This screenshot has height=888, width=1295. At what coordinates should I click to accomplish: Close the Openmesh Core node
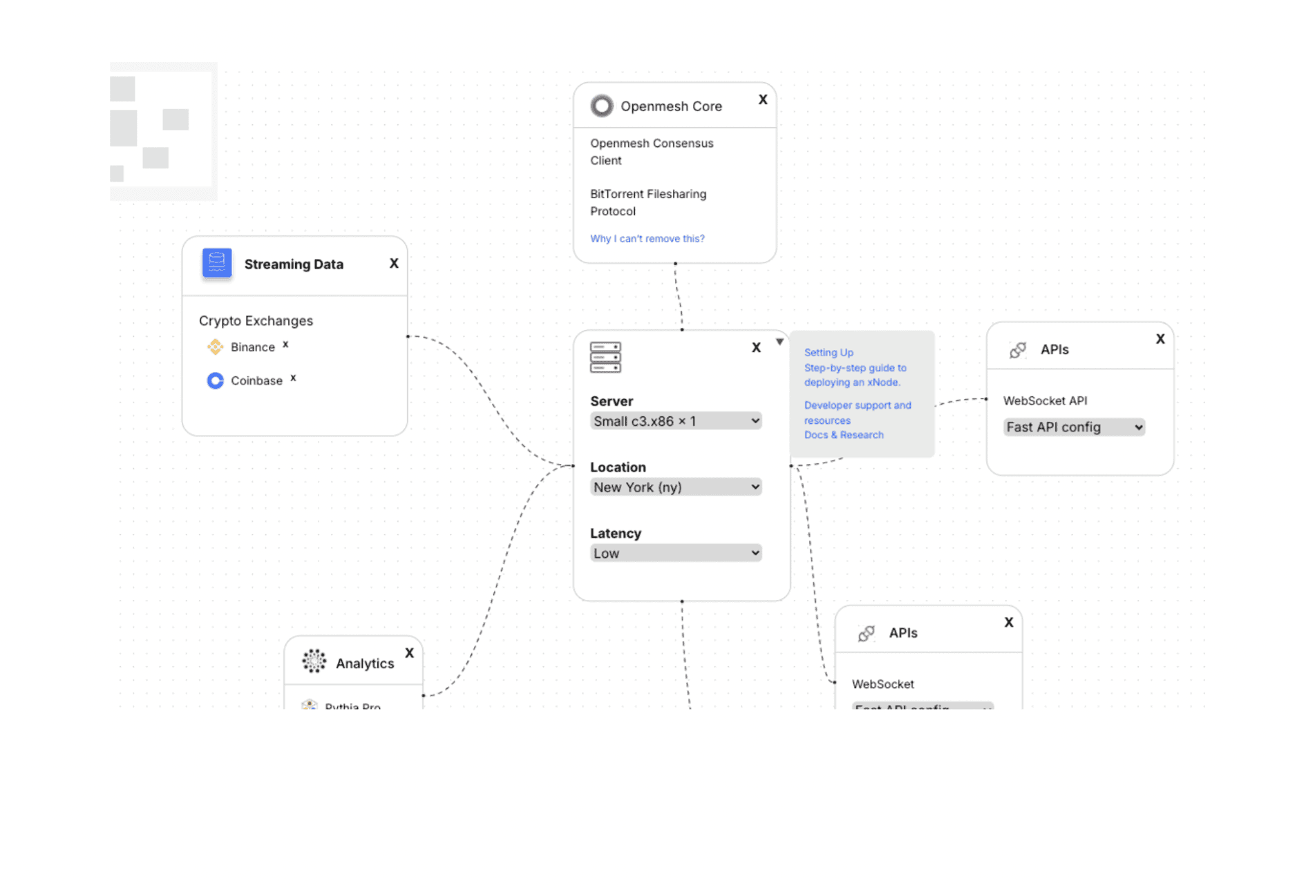(x=763, y=99)
